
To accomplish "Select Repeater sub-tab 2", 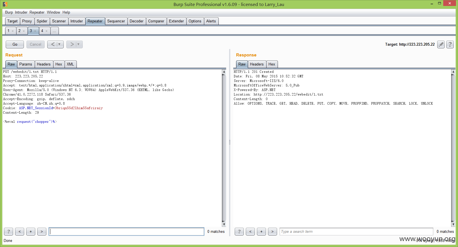I will click(x=19, y=31).
